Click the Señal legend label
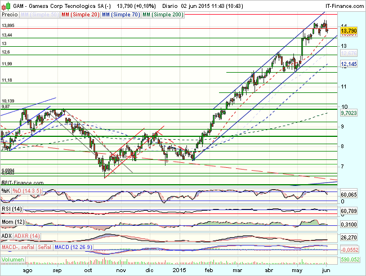Viewport: 366px width, 276px height. pyautogui.click(x=44, y=247)
